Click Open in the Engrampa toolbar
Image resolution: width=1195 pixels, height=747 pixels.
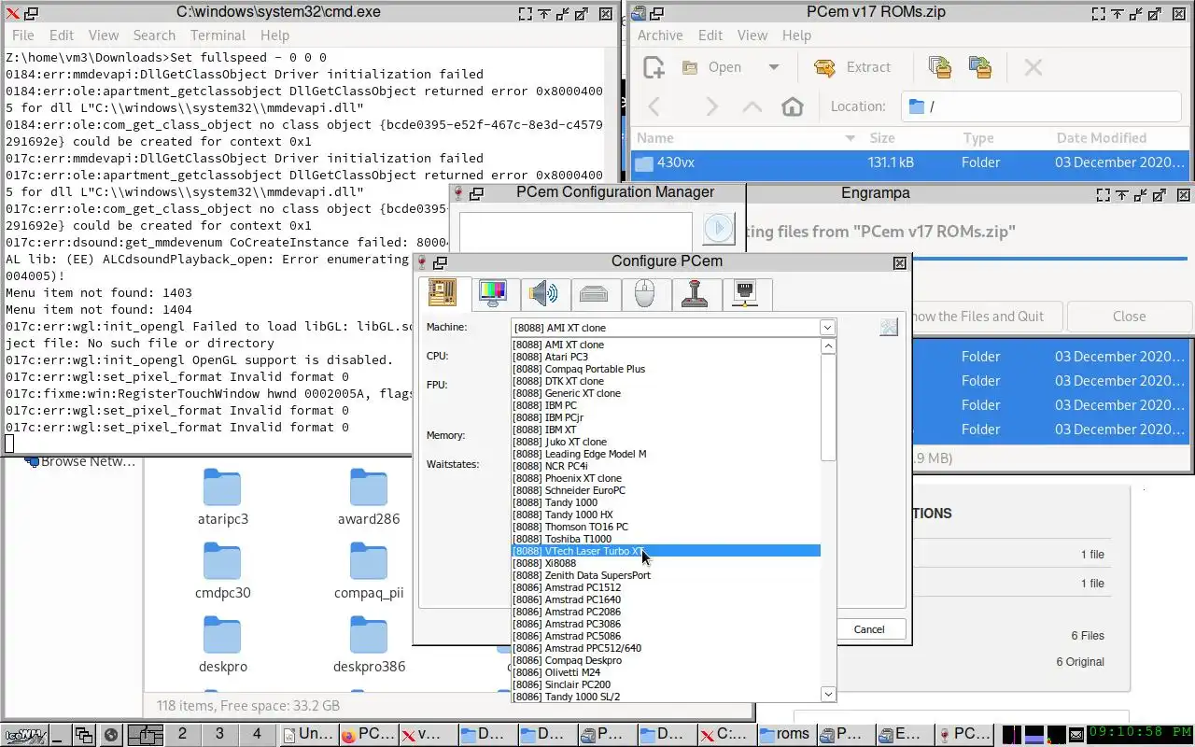[711, 67]
